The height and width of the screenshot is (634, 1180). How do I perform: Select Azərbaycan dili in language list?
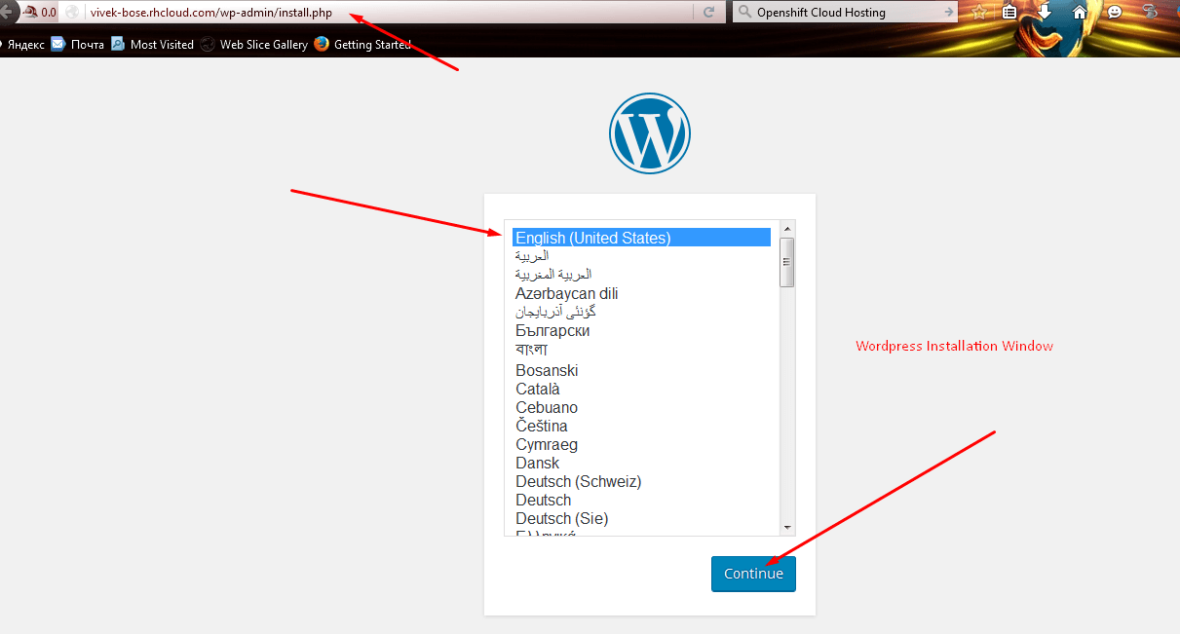pyautogui.click(x=642, y=293)
